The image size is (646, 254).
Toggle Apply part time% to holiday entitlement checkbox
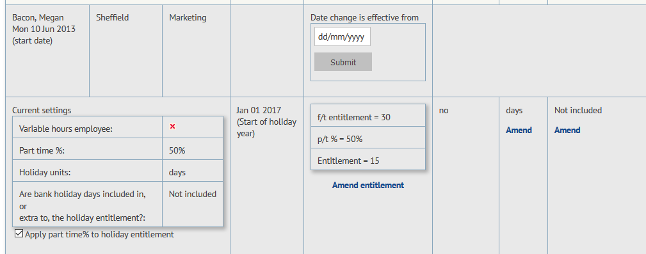point(19,234)
